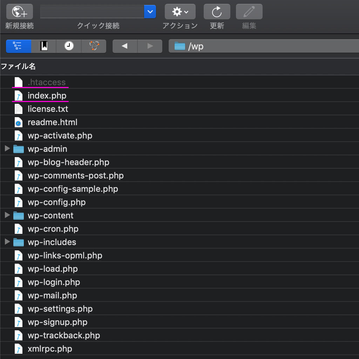Click the wp-config-sample.php file name
Viewport: 359px width, 359px height.
pos(73,189)
